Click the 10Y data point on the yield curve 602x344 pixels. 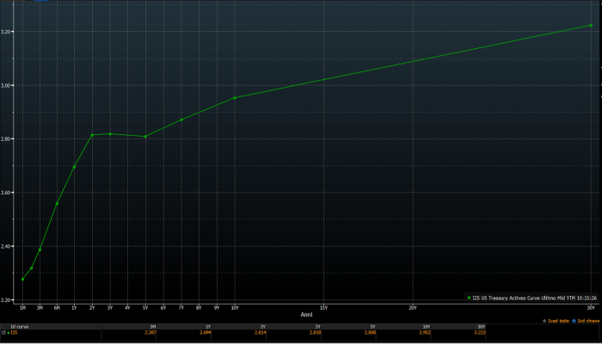point(235,97)
